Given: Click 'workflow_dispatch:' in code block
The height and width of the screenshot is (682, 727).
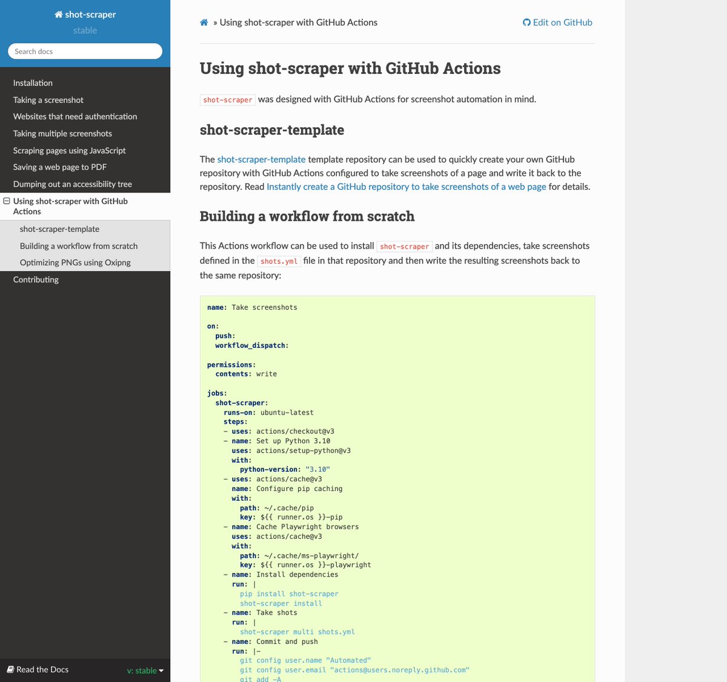Looking at the screenshot, I should [251, 346].
